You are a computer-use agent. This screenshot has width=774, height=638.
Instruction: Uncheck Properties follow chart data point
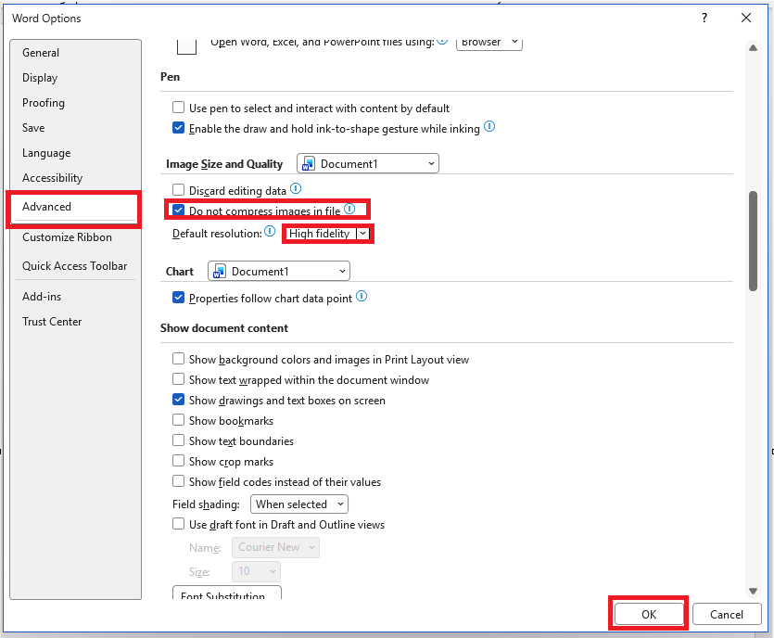coord(178,298)
